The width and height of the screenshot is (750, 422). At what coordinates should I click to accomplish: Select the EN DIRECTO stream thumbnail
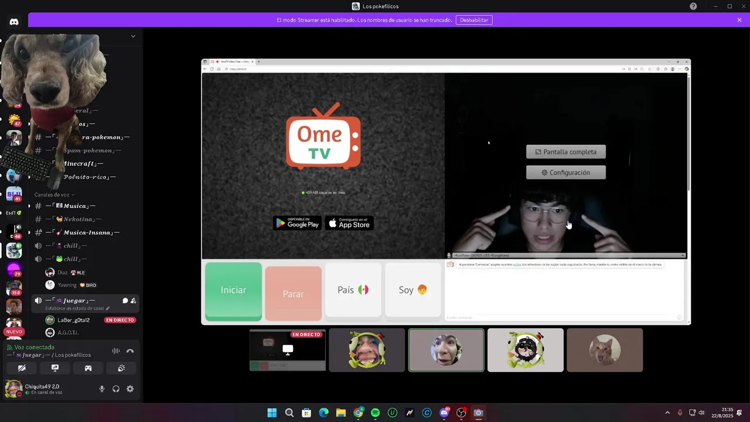288,350
